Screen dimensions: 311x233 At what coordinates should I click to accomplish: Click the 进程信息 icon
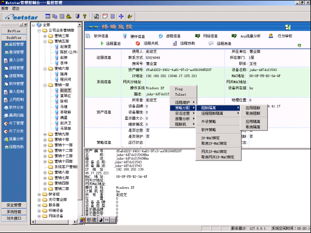coord(160,36)
